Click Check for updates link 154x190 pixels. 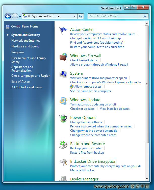click(82, 109)
